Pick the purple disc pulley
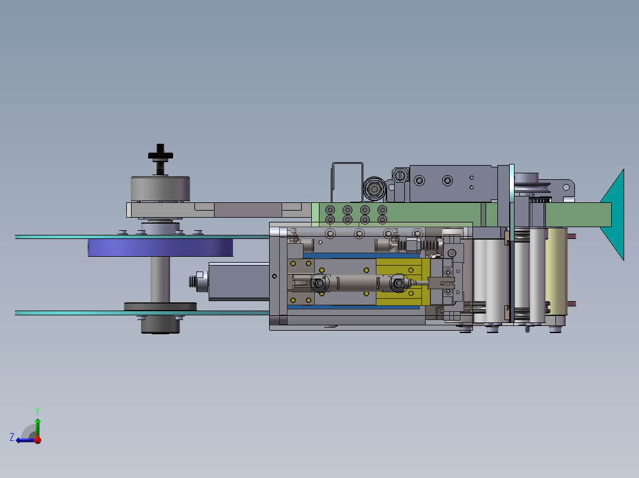 click(x=160, y=247)
